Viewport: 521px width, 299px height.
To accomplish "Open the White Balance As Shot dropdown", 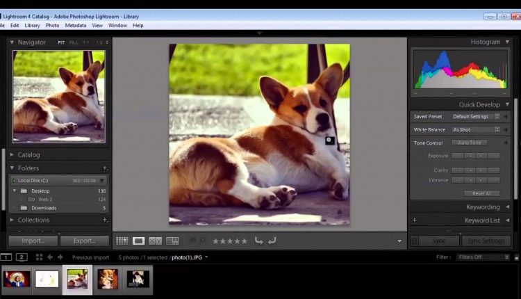I will pos(475,130).
